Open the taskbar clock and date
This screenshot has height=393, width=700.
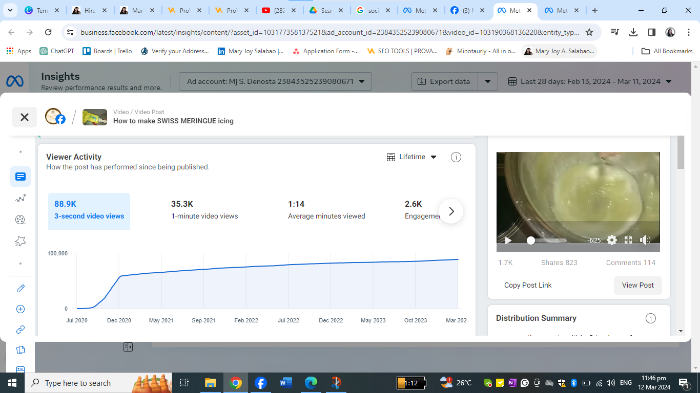coord(653,383)
